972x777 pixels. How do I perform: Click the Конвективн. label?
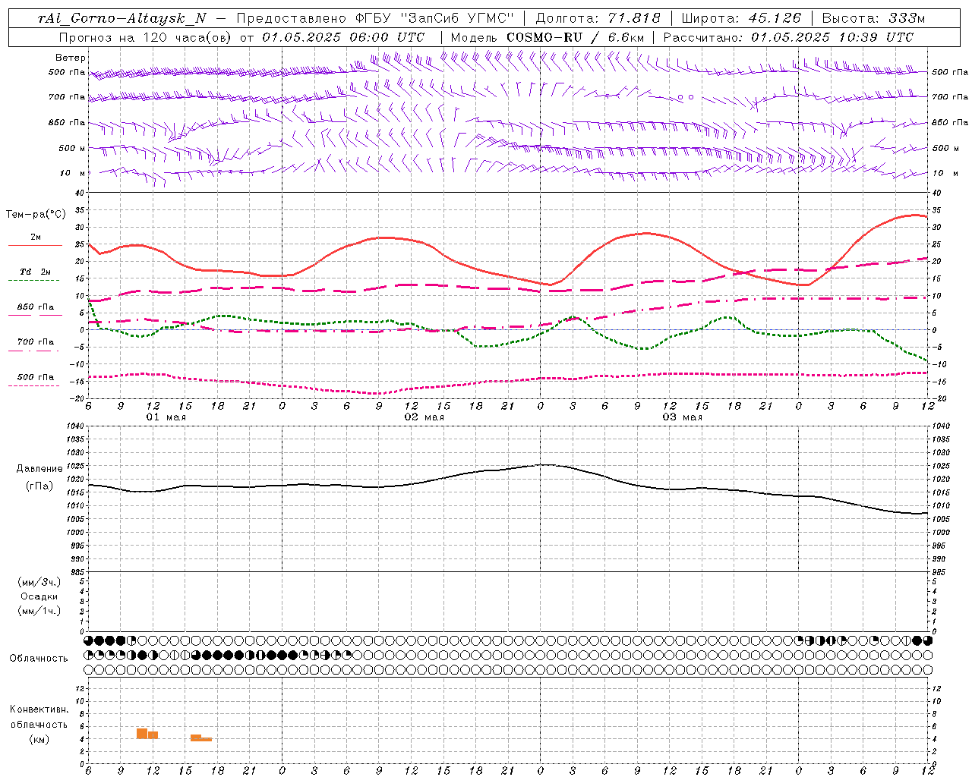point(39,709)
